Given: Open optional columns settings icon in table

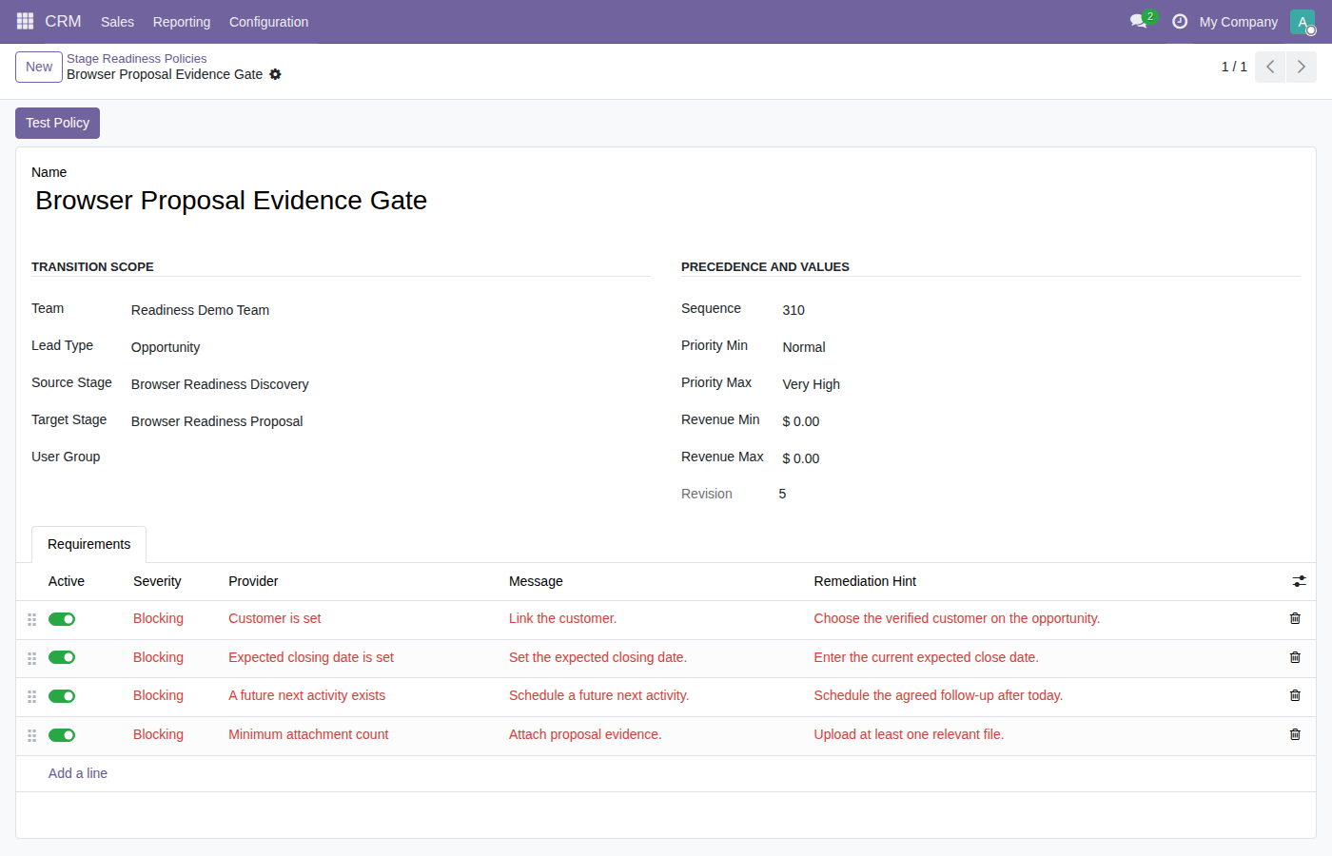Looking at the screenshot, I should click(1299, 581).
